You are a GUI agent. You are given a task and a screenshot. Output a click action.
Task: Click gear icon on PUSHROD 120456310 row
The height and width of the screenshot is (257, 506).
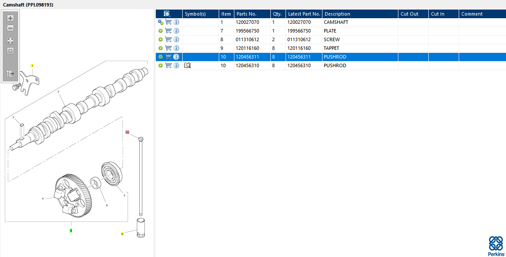161,65
